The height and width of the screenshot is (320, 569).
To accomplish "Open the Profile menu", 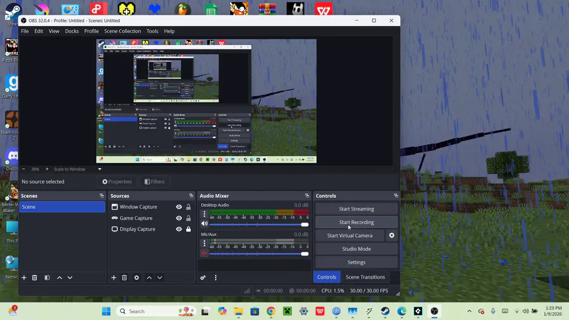I will click(92, 31).
